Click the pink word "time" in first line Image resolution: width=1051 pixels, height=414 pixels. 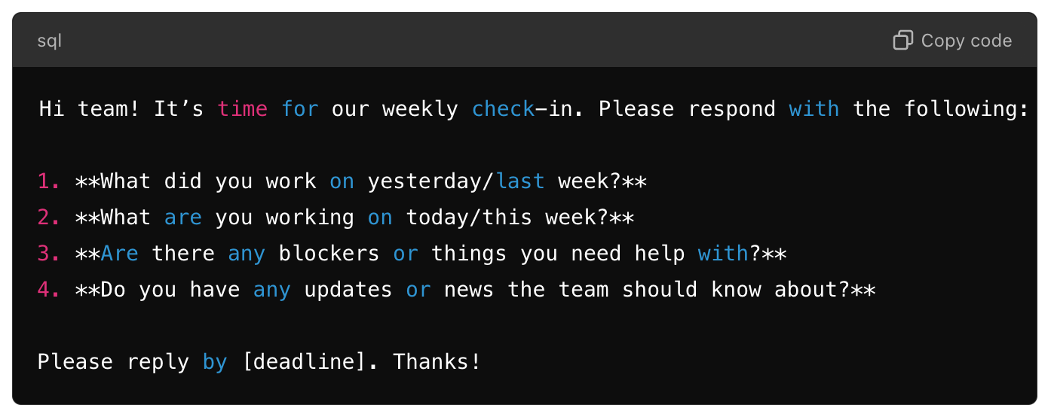click(243, 109)
